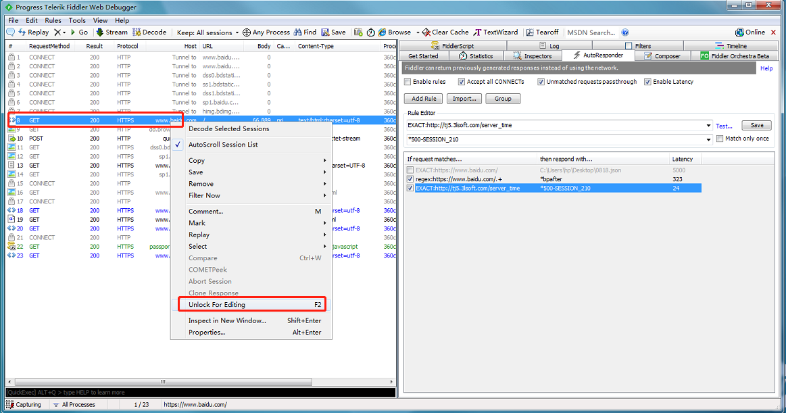Screen dimensions: 786x413
Task: Click the comment balloon toolbar icon
Action: tap(10, 32)
